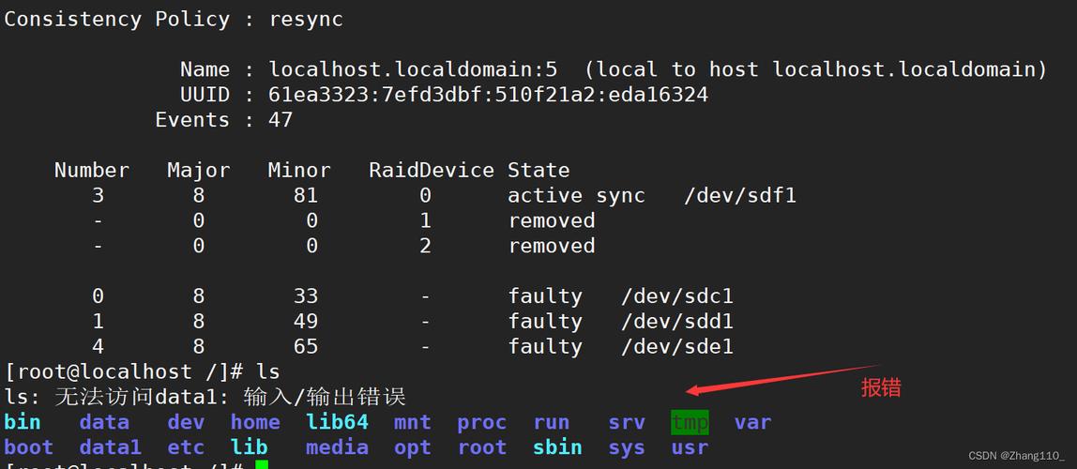Click the 'Number' column header

click(91, 171)
